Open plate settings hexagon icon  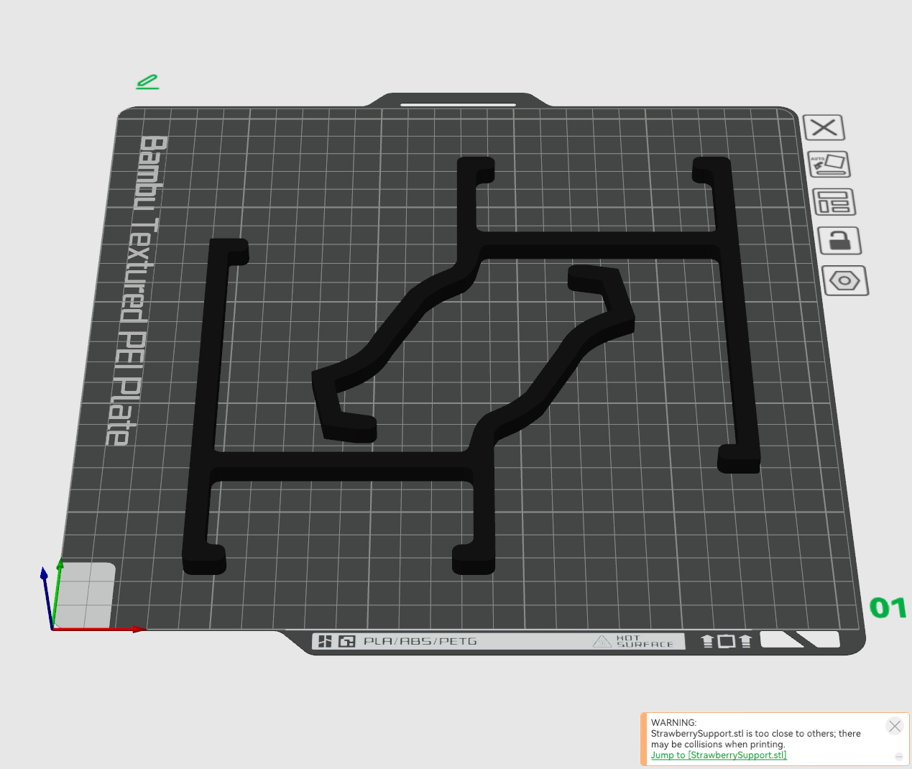pyautogui.click(x=845, y=280)
